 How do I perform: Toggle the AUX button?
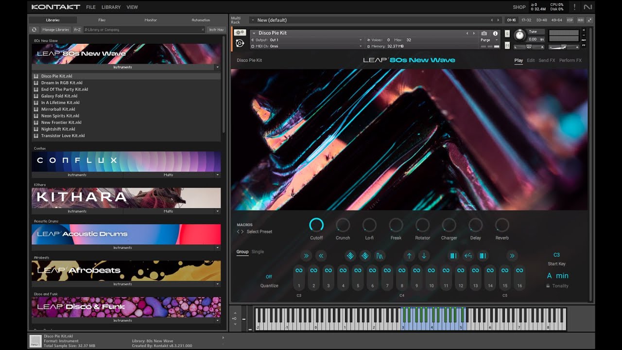click(580, 20)
